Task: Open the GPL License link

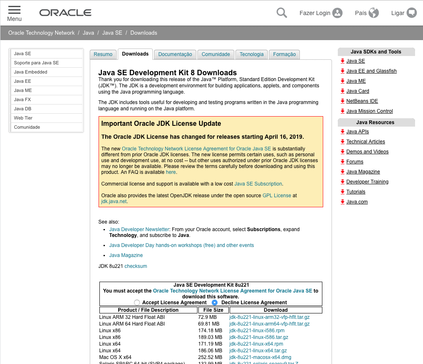Action: tap(277, 195)
